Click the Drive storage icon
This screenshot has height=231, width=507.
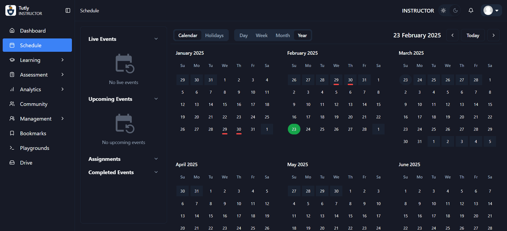pos(12,163)
